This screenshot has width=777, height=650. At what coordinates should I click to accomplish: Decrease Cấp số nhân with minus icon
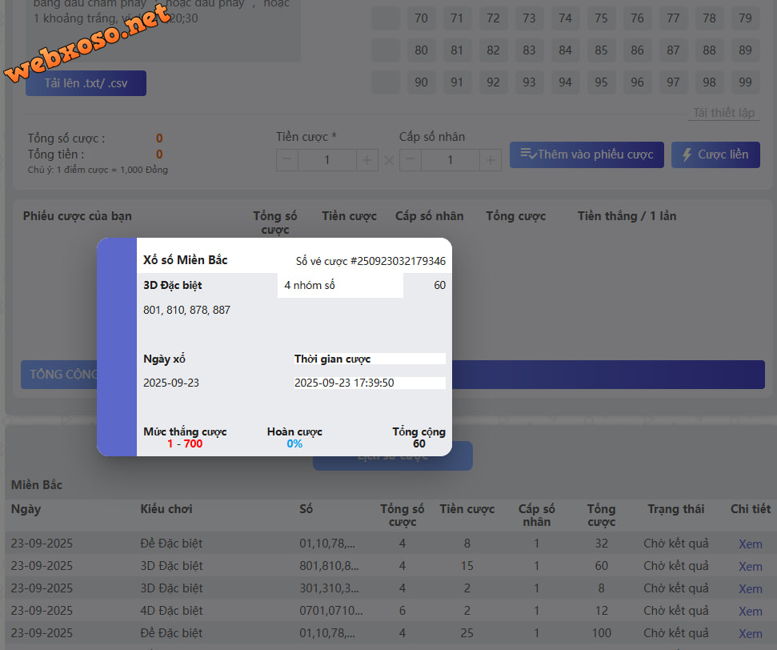pos(411,160)
